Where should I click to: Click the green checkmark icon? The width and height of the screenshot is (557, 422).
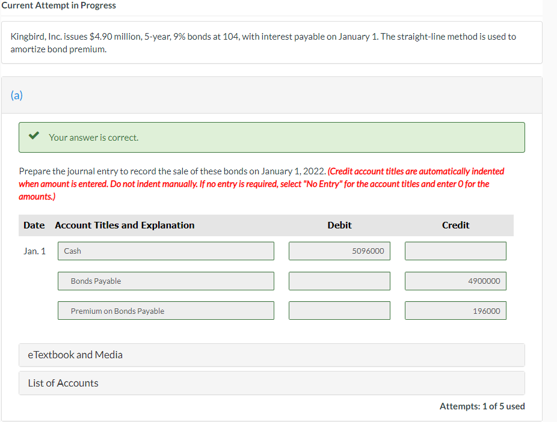point(34,136)
